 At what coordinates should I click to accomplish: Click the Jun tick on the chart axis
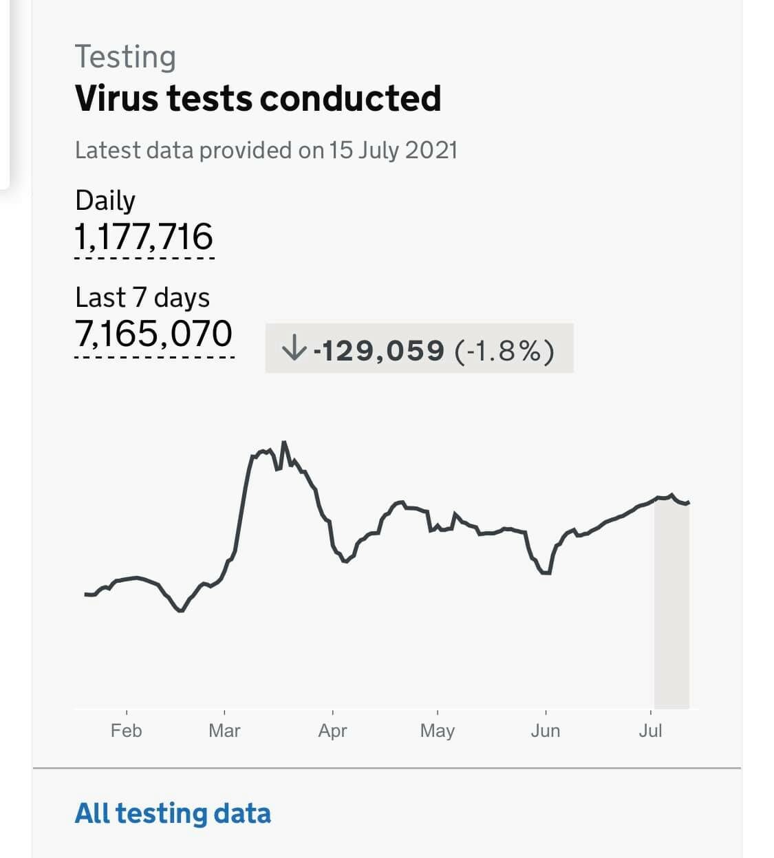pyautogui.click(x=546, y=730)
